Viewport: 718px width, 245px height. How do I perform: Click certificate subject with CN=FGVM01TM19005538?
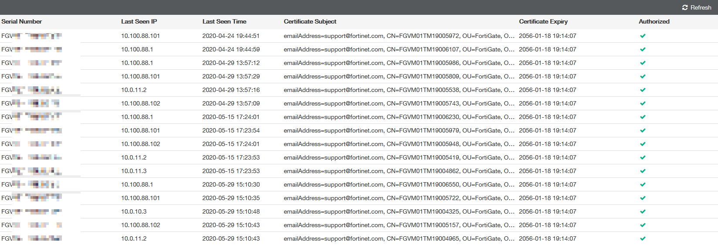click(399, 90)
